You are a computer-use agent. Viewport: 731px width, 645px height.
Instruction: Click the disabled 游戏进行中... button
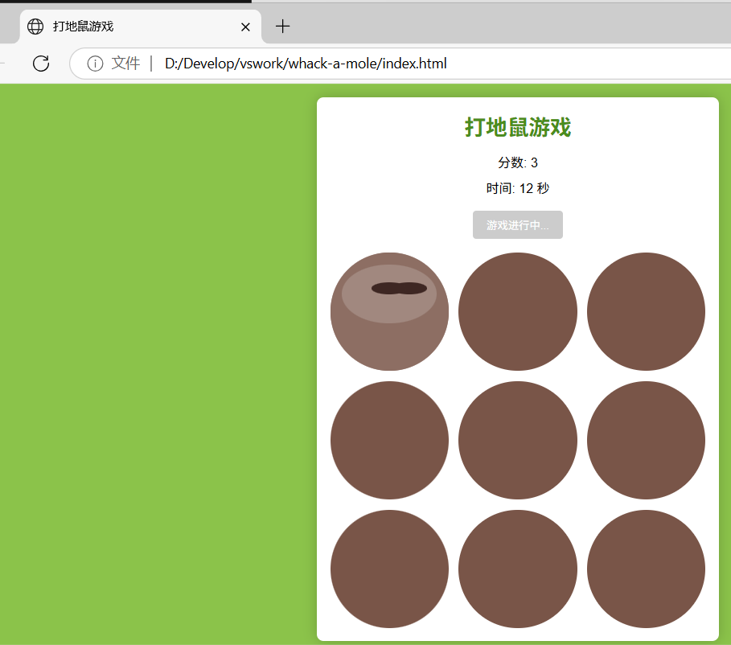[x=517, y=225]
